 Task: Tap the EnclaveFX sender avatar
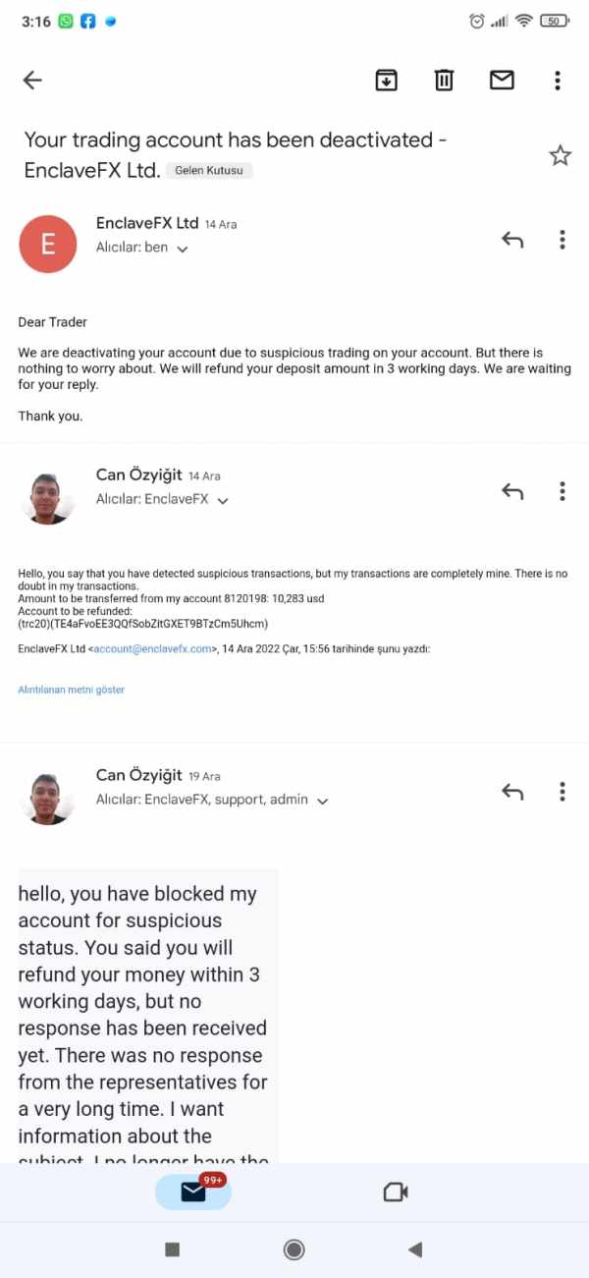pyautogui.click(x=47, y=245)
